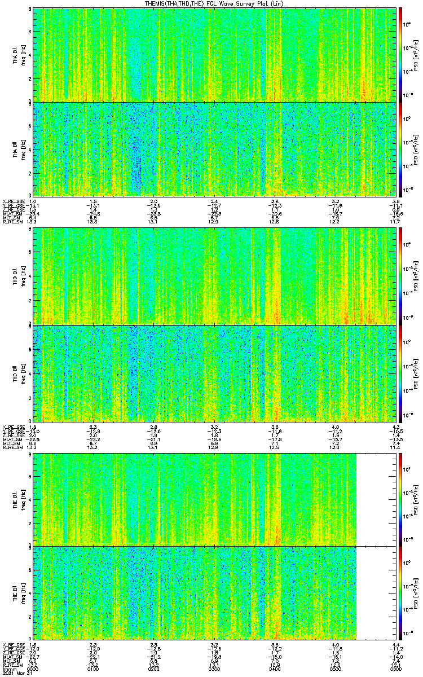This screenshot has height=677, width=423.
Task: Click the THA B∥ spectrogram panel
Action: pyautogui.click(x=214, y=150)
